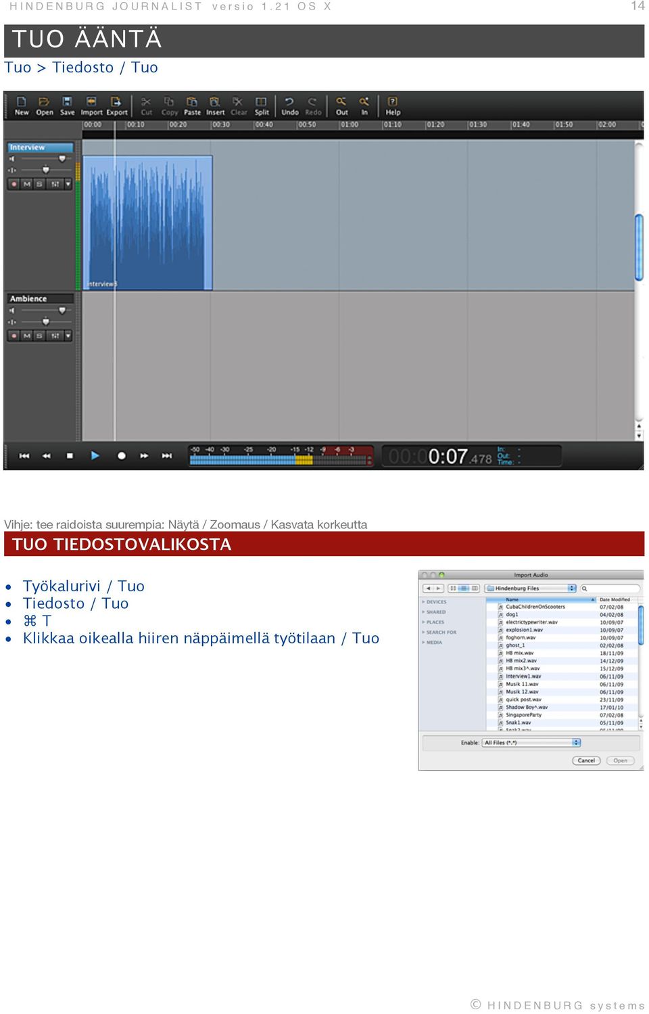
Task: Click the fast-forward transport button
Action: [144, 456]
